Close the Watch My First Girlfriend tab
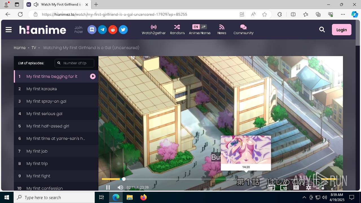This screenshot has width=361, height=203. coord(87,5)
